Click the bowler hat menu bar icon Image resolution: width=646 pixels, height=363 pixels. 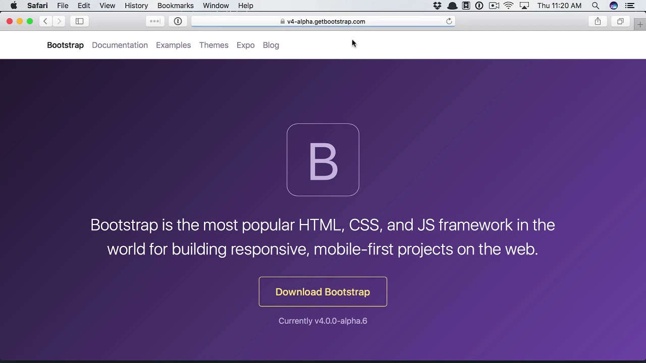point(452,6)
